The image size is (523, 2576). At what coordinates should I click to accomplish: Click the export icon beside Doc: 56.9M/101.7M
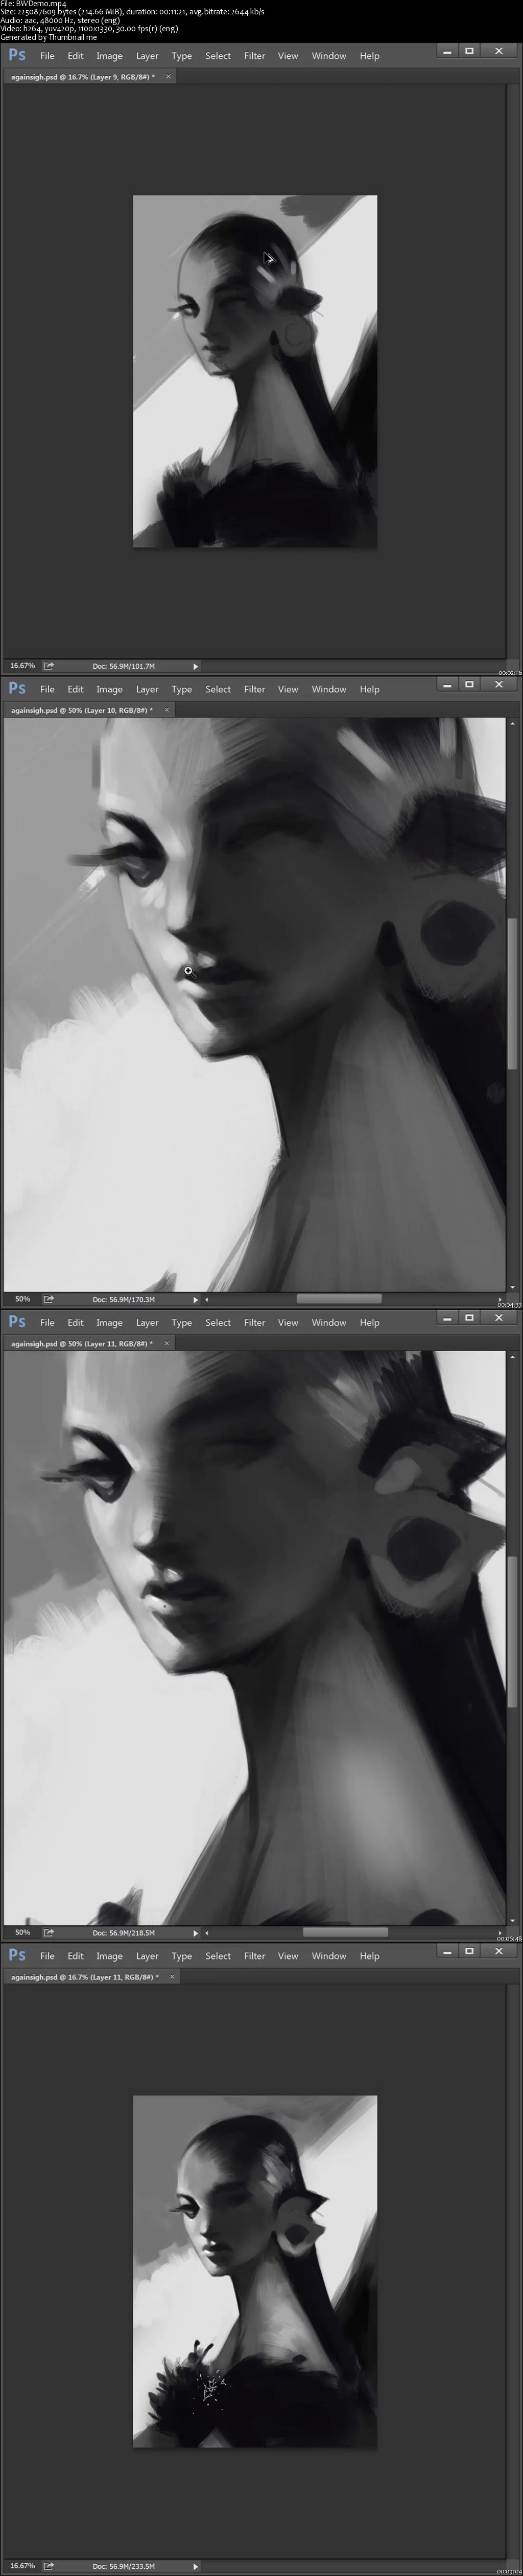48,666
